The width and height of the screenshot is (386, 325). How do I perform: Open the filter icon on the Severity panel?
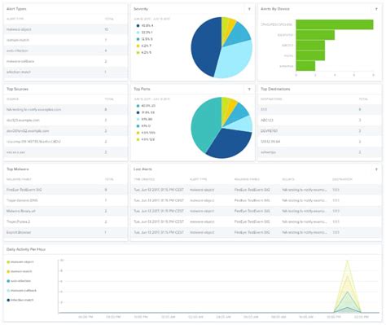click(249, 9)
